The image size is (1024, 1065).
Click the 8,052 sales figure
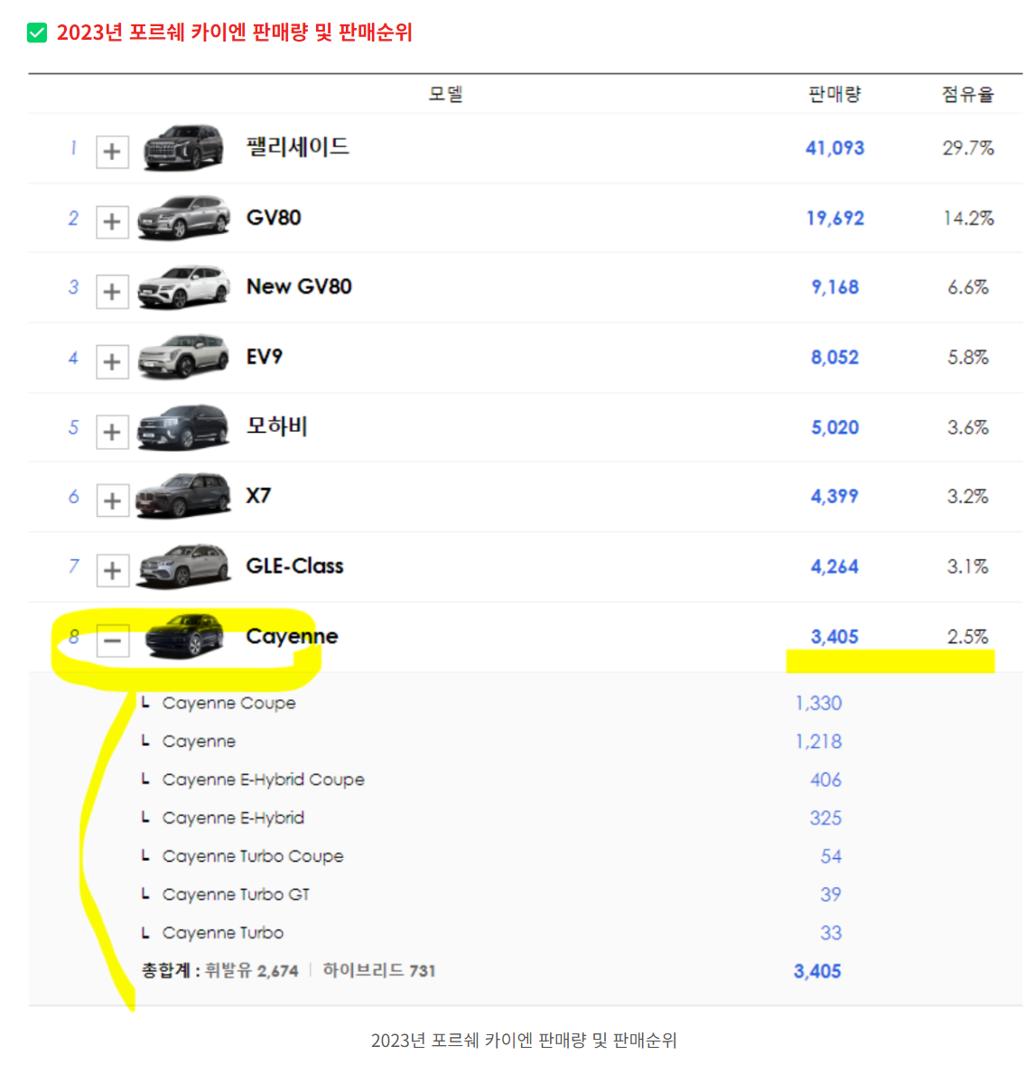coord(834,358)
